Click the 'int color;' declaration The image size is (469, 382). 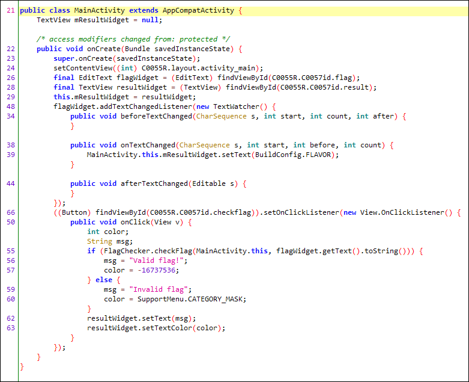click(x=107, y=232)
